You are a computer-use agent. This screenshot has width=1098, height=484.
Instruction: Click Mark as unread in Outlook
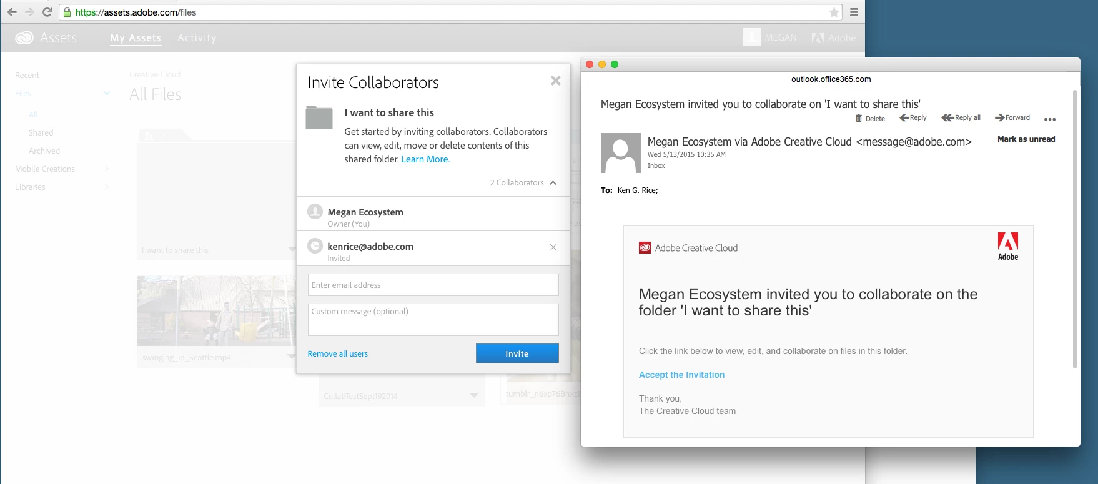(x=1026, y=139)
